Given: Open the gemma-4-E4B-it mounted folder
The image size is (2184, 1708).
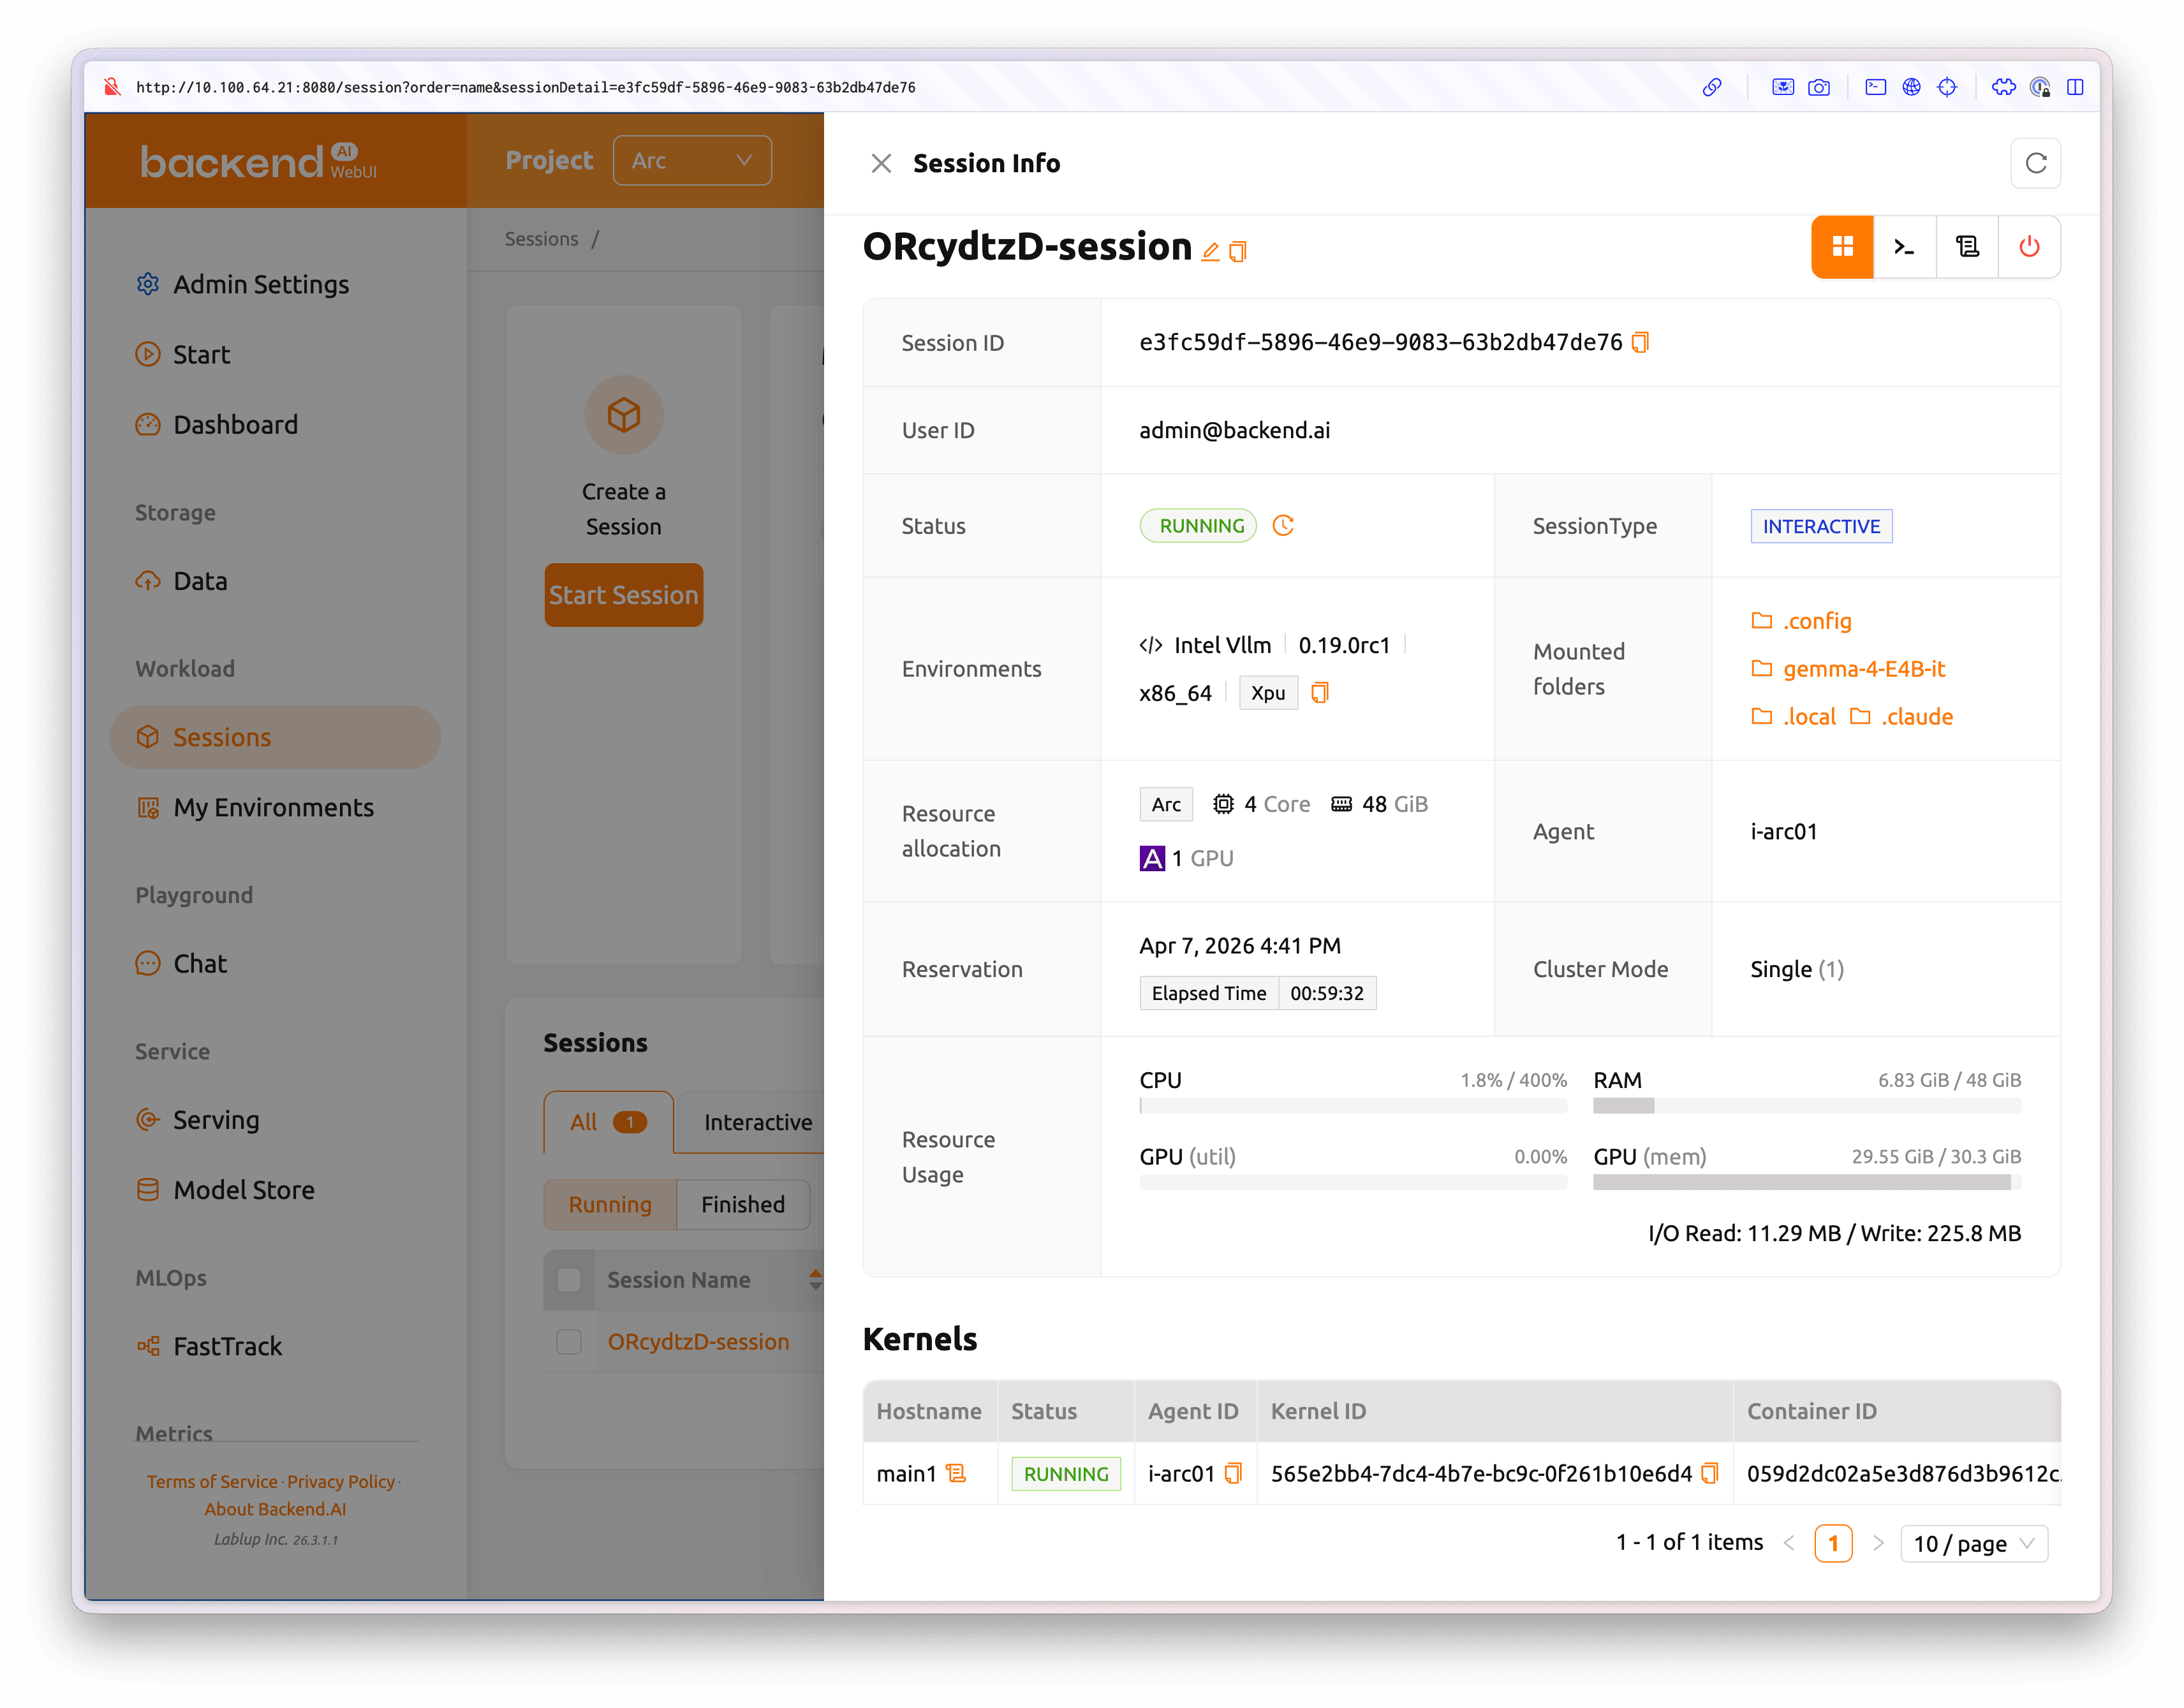Looking at the screenshot, I should (1848, 669).
